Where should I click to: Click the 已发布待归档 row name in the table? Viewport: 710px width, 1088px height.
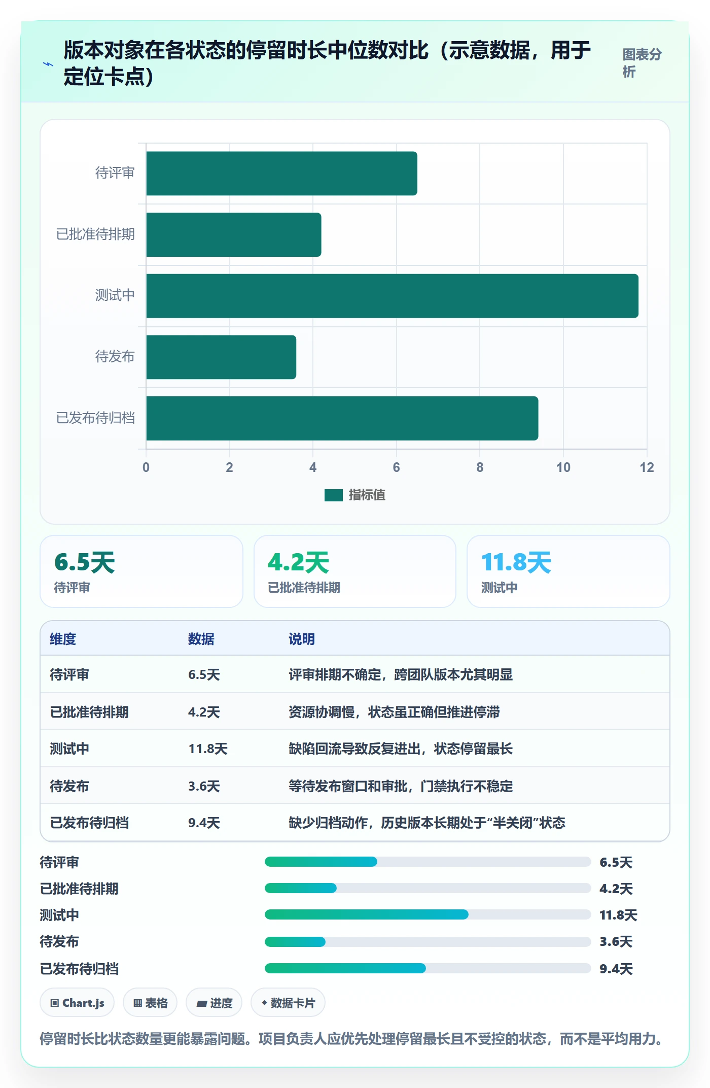(x=89, y=823)
